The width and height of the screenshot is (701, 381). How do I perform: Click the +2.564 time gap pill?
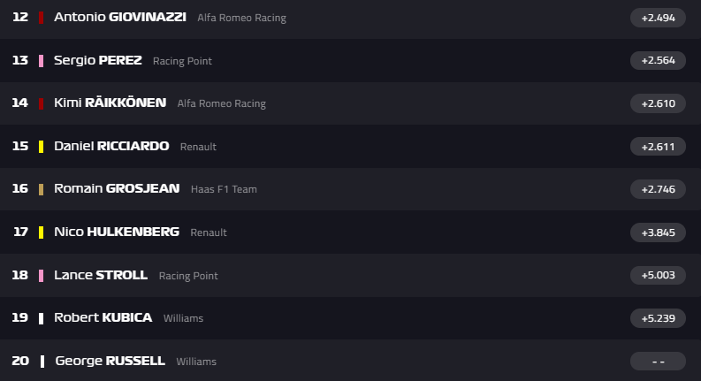pyautogui.click(x=658, y=60)
